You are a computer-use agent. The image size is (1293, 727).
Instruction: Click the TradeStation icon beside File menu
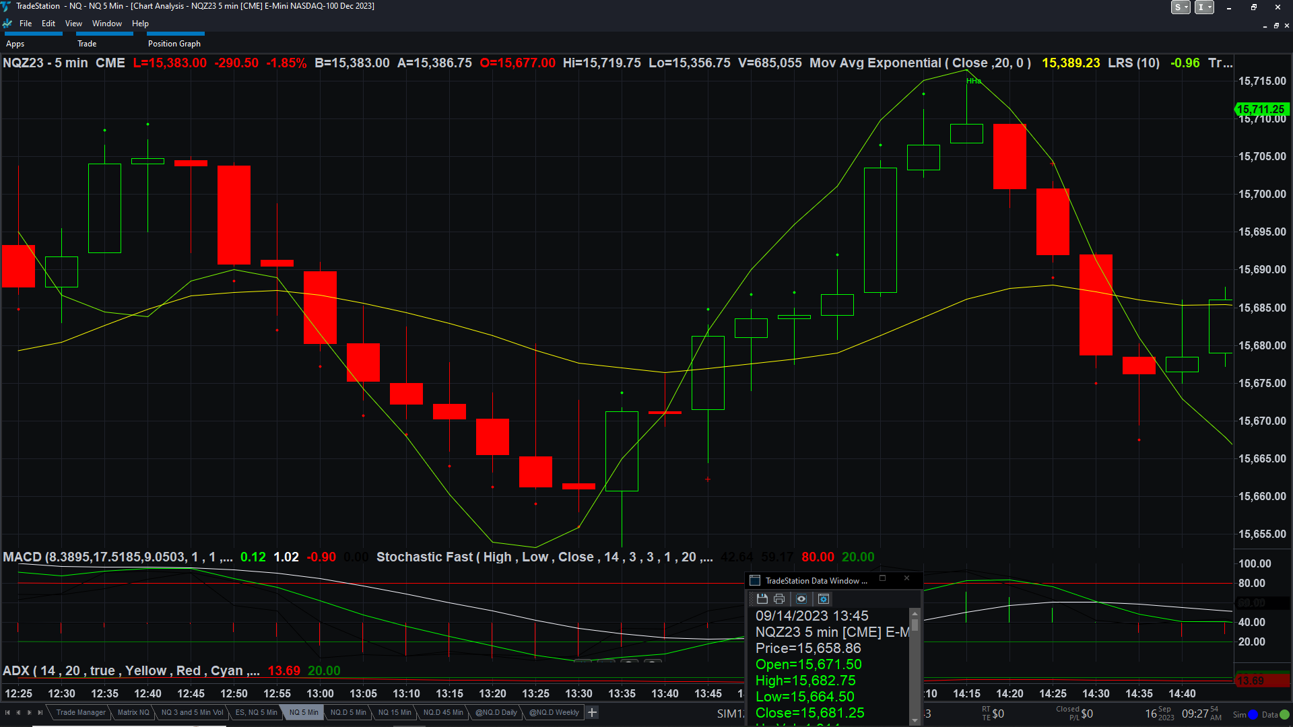click(x=7, y=24)
